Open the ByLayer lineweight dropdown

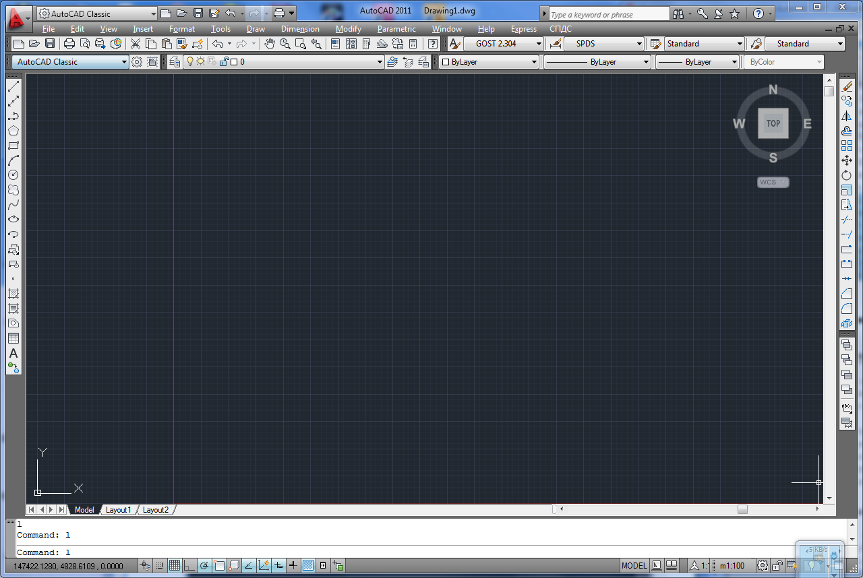point(698,62)
